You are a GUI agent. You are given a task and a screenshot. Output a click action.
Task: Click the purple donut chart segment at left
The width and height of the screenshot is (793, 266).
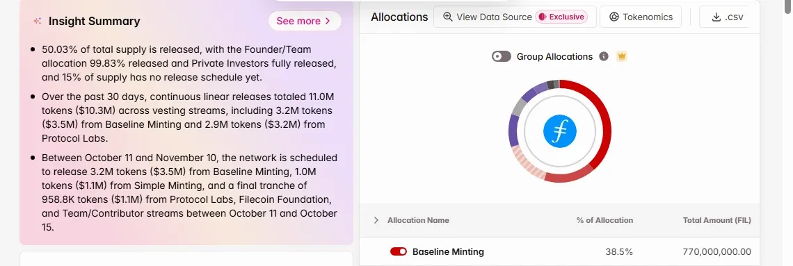513,130
